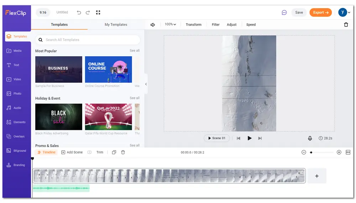Click the redo arrow icon
Image resolution: width=356 pixels, height=203 pixels.
click(x=88, y=12)
